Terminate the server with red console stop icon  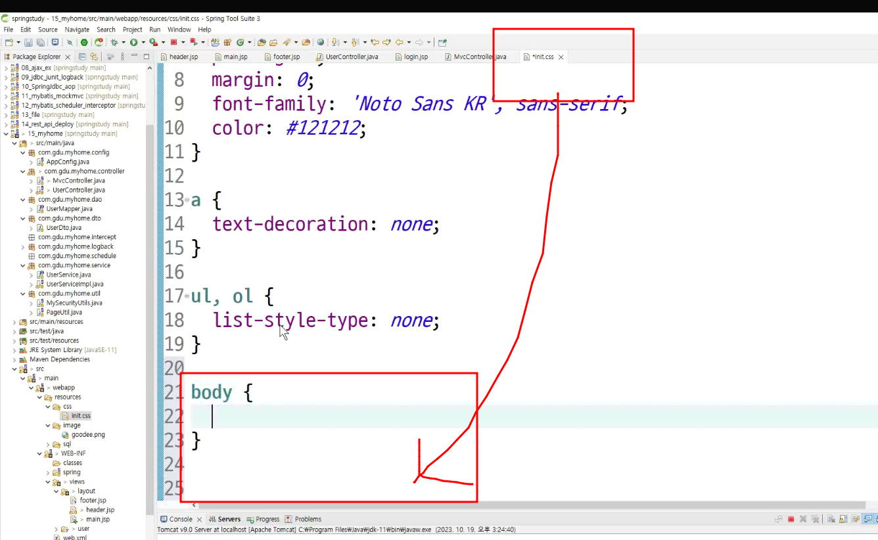pos(791,519)
